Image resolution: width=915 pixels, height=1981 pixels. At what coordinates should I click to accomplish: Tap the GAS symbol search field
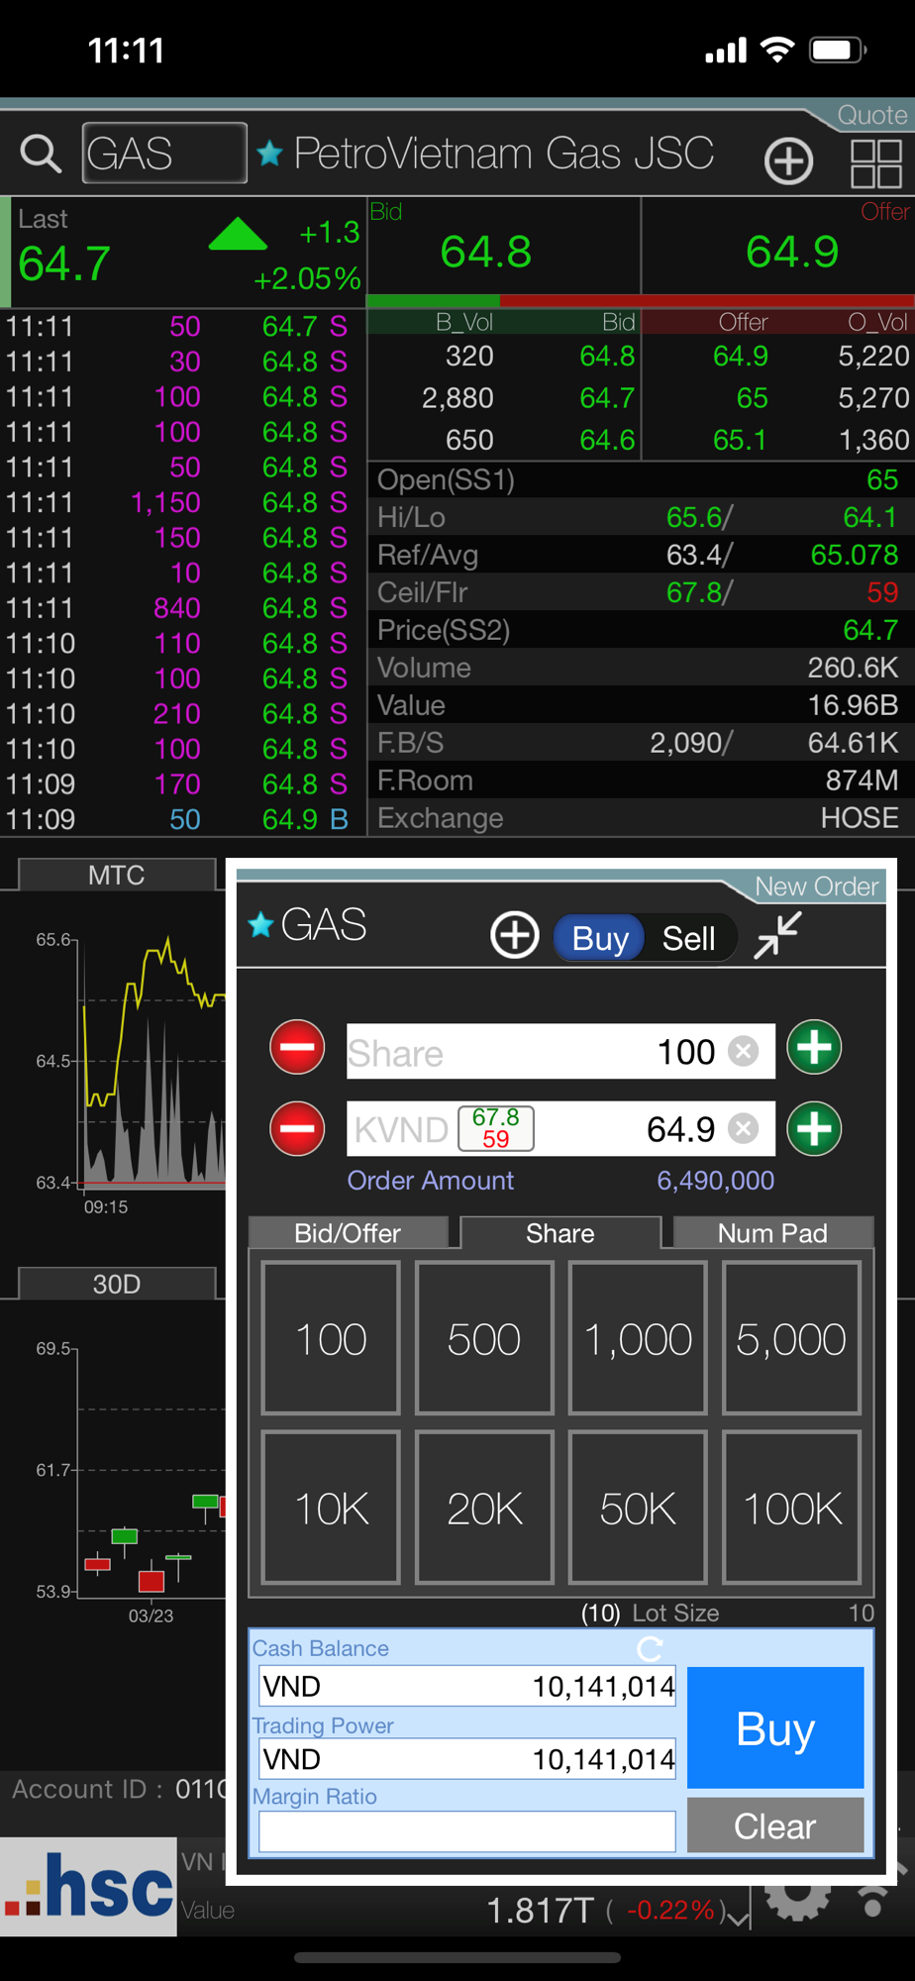(164, 154)
